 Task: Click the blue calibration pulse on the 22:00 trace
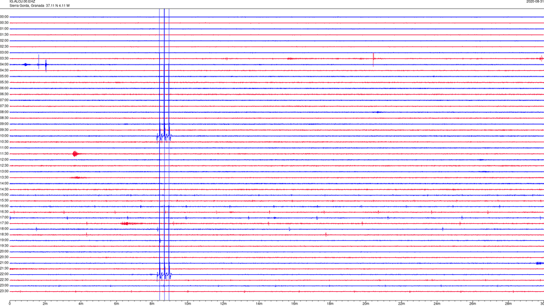pos(164,275)
